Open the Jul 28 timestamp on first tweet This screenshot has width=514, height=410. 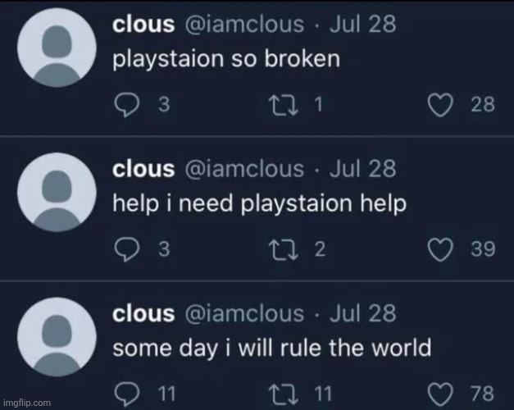[x=362, y=25]
